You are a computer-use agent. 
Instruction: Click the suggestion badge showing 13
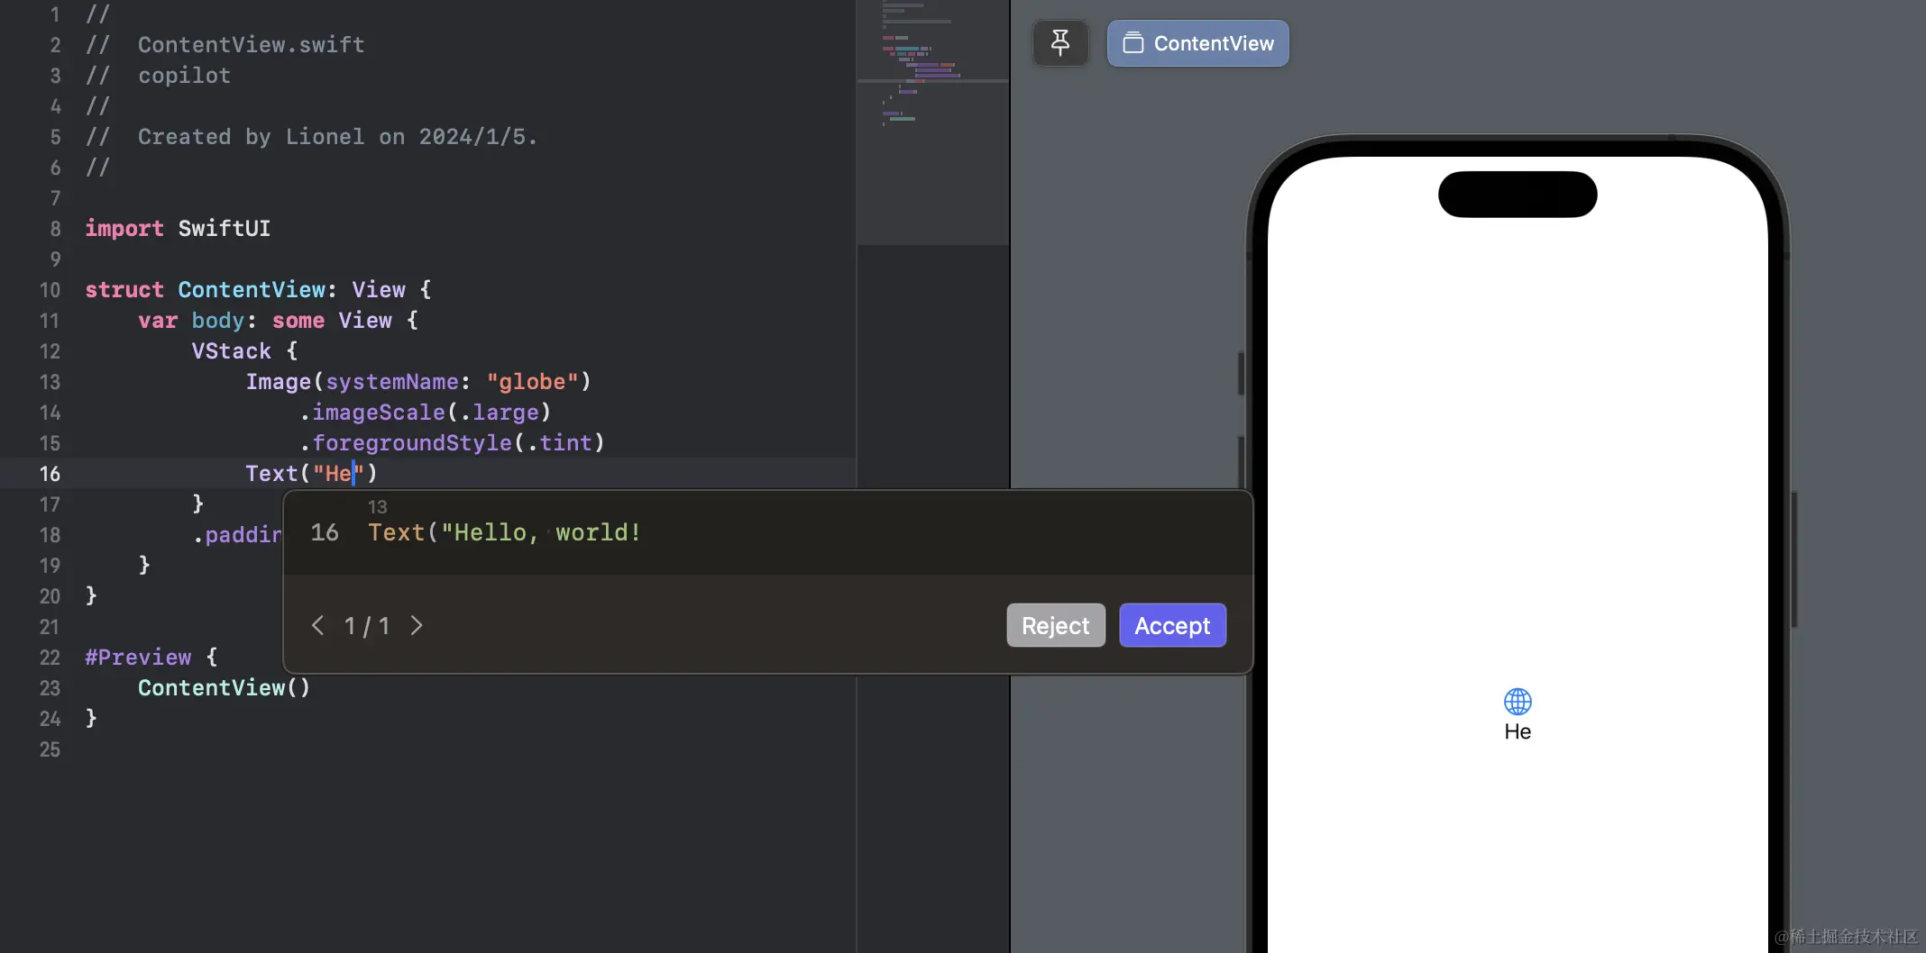coord(377,506)
